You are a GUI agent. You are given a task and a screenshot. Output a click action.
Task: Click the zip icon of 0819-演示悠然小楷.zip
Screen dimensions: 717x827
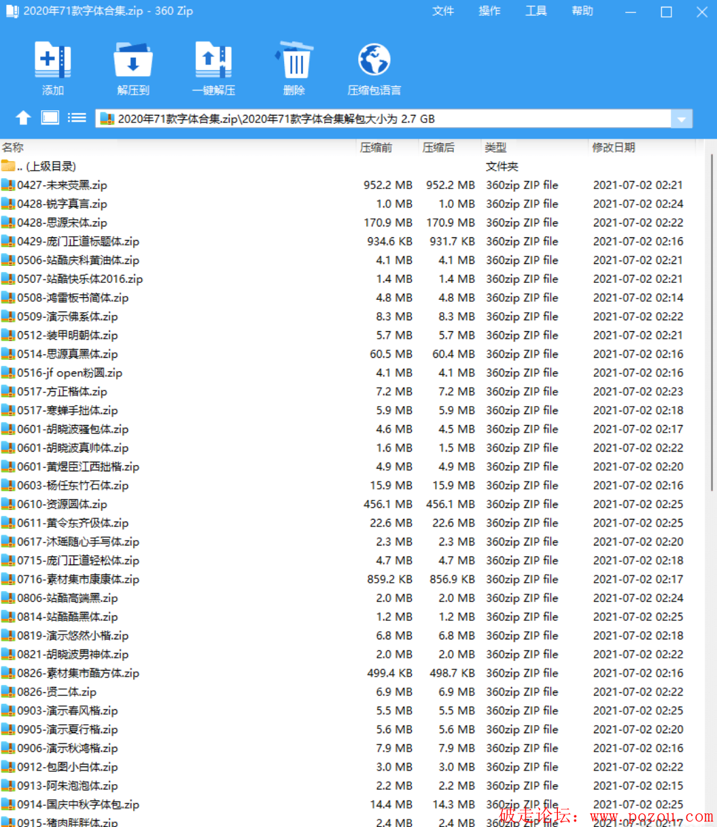pos(8,636)
